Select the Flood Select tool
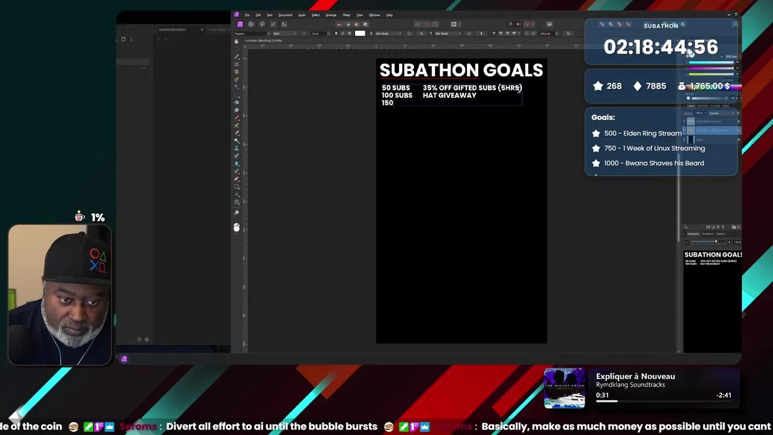 [x=236, y=87]
